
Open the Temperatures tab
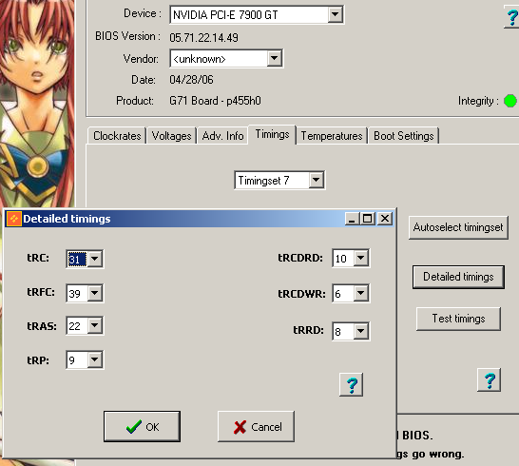[x=332, y=136]
